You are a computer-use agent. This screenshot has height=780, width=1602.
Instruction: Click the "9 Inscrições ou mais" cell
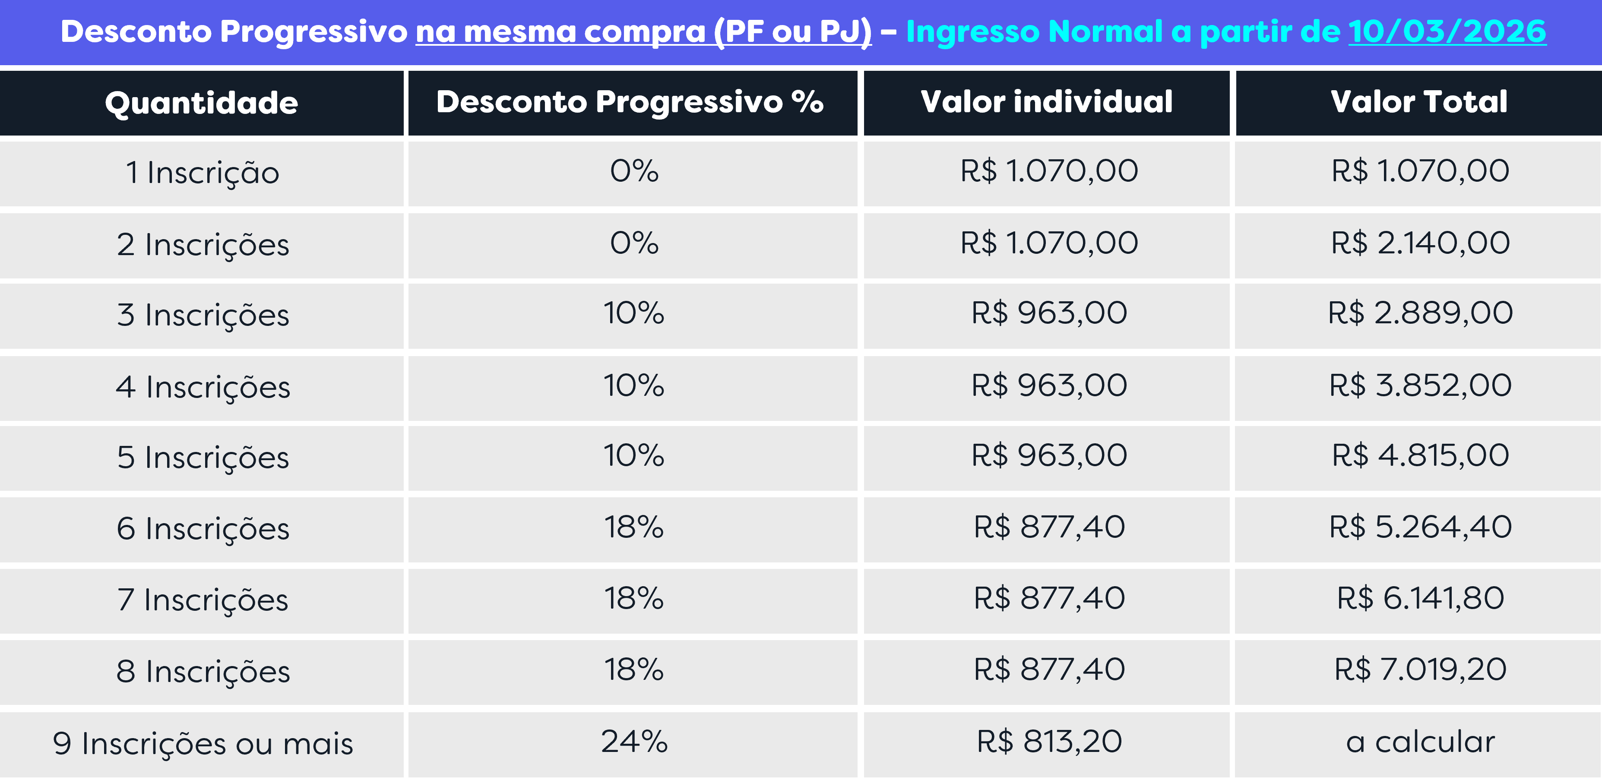(203, 743)
